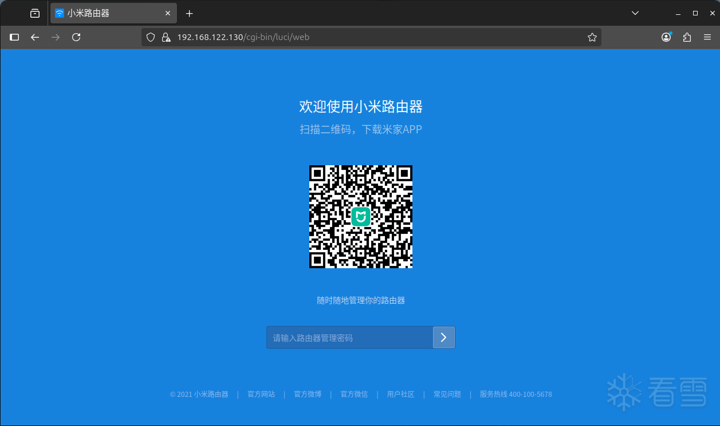This screenshot has width=720, height=426.
Task: Click the 服务热线 400-100-5678 text
Action: [x=516, y=394]
